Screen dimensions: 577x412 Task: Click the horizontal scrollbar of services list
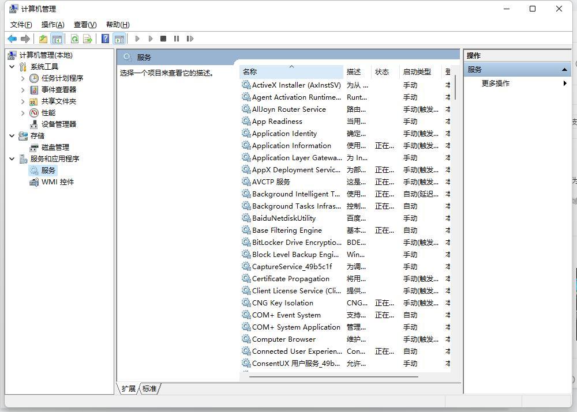click(334, 376)
